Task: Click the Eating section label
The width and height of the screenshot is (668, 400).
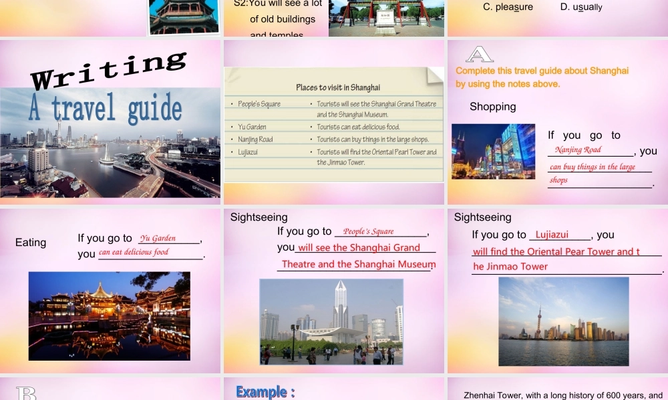Action: 30,243
